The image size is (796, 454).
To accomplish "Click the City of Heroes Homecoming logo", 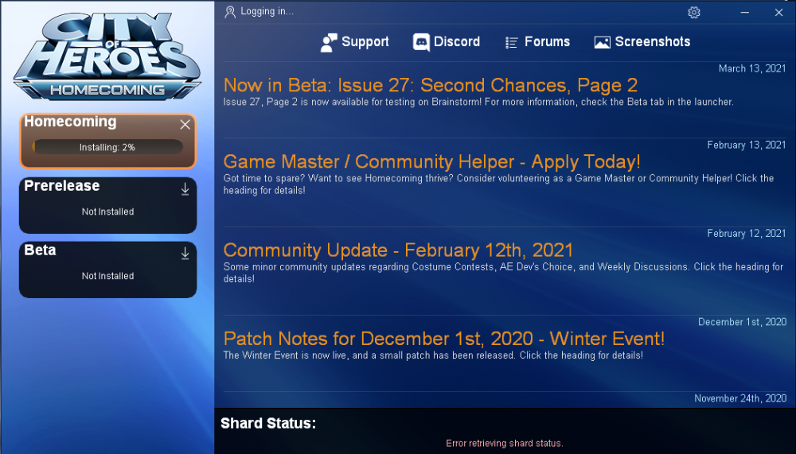I will (x=107, y=56).
